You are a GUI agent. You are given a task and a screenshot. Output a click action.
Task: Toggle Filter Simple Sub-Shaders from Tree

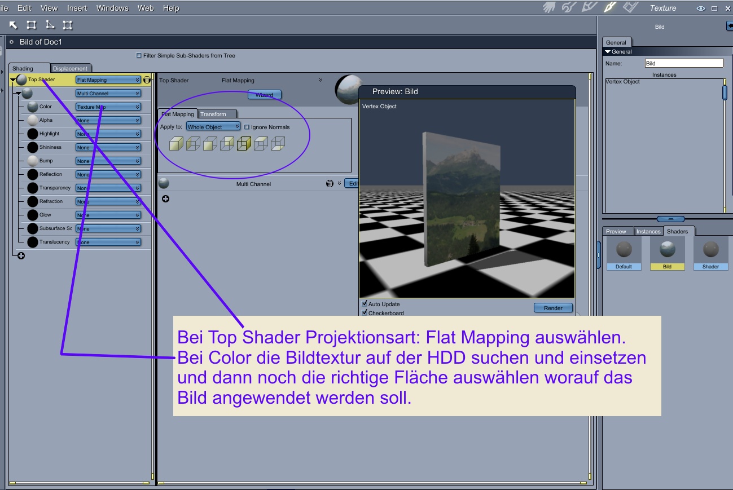click(x=139, y=56)
